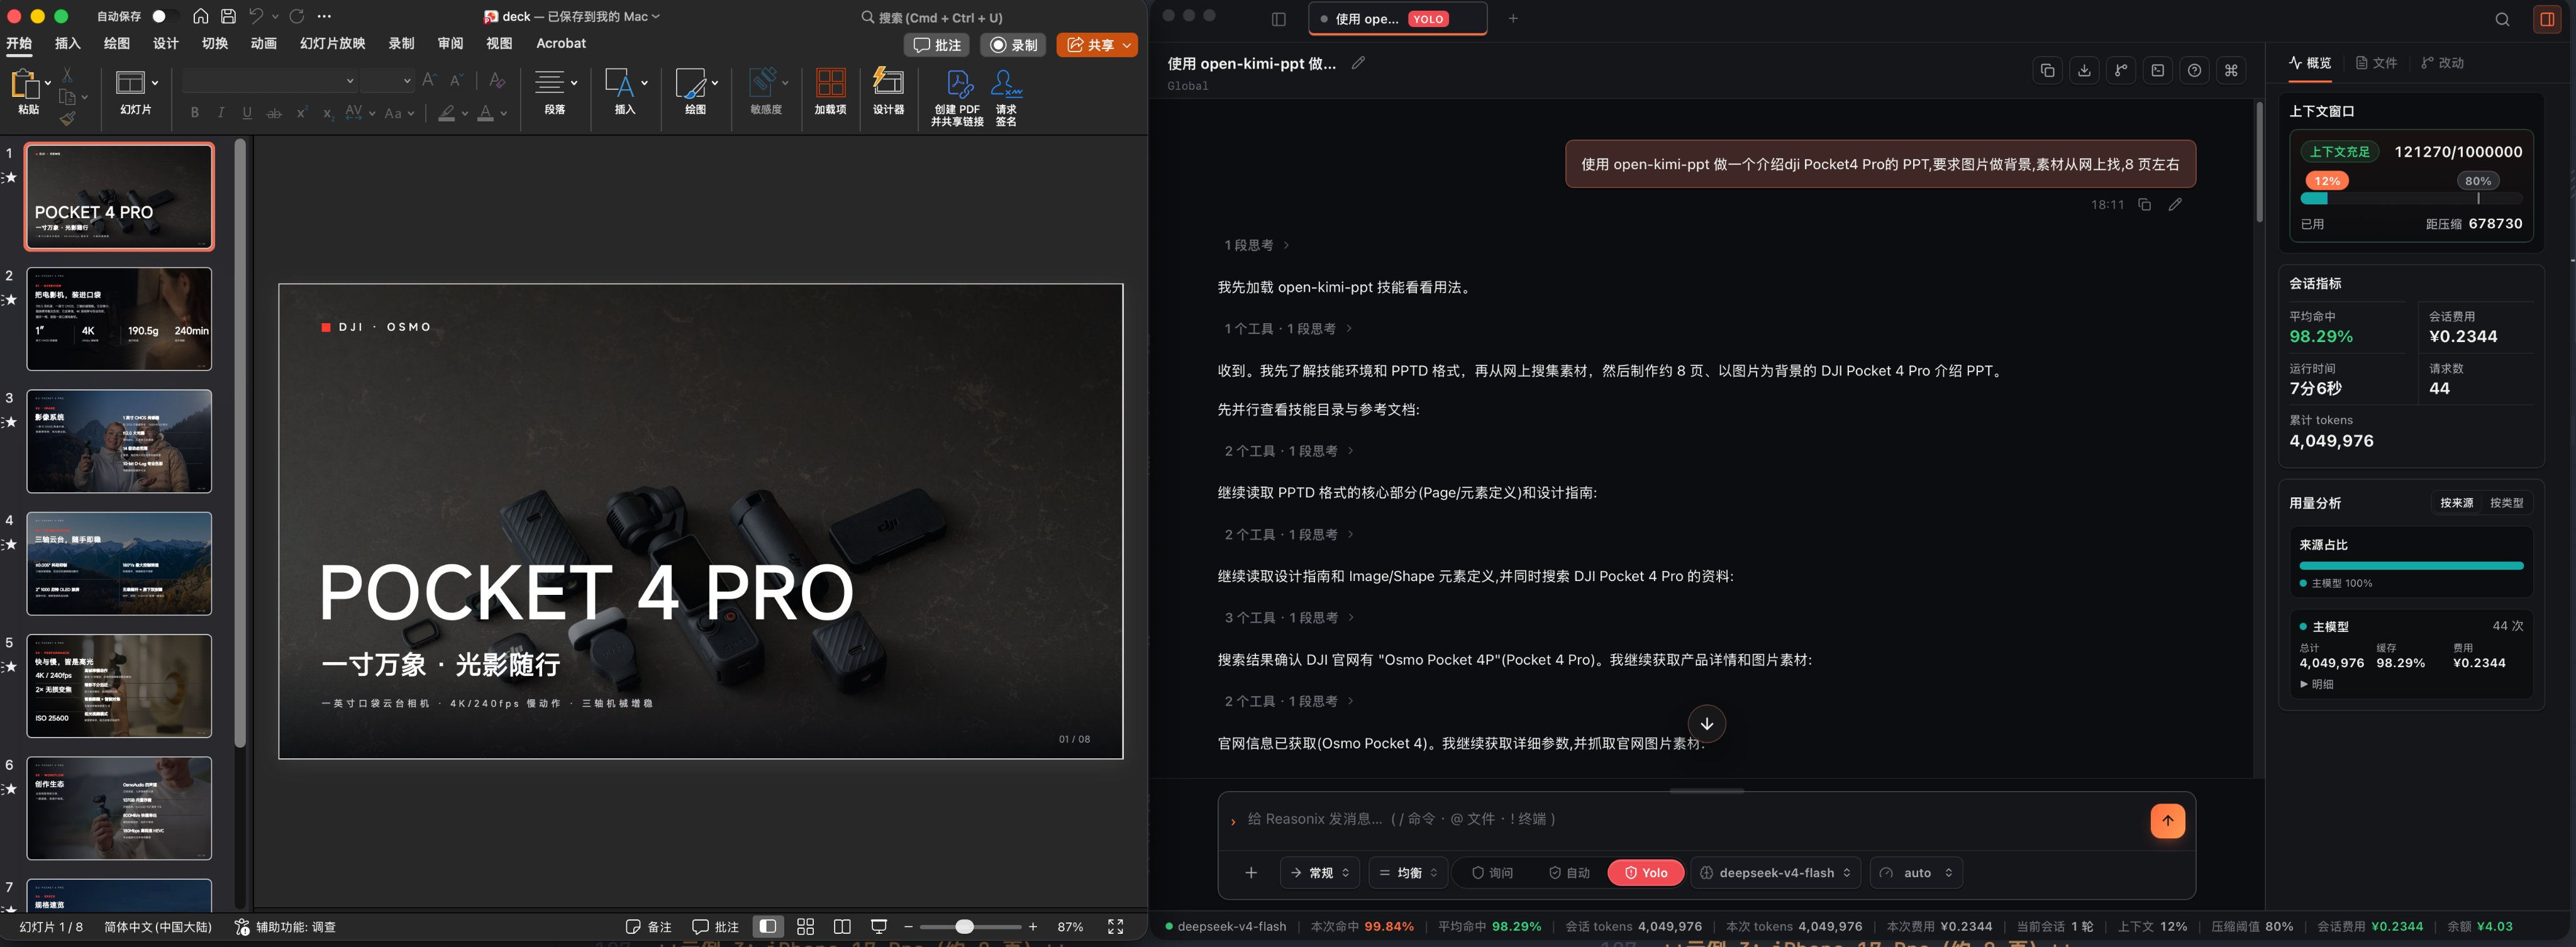The image size is (2576, 947).
Task: Toggle the orange right panel icon in Reasonix
Action: click(x=2547, y=19)
